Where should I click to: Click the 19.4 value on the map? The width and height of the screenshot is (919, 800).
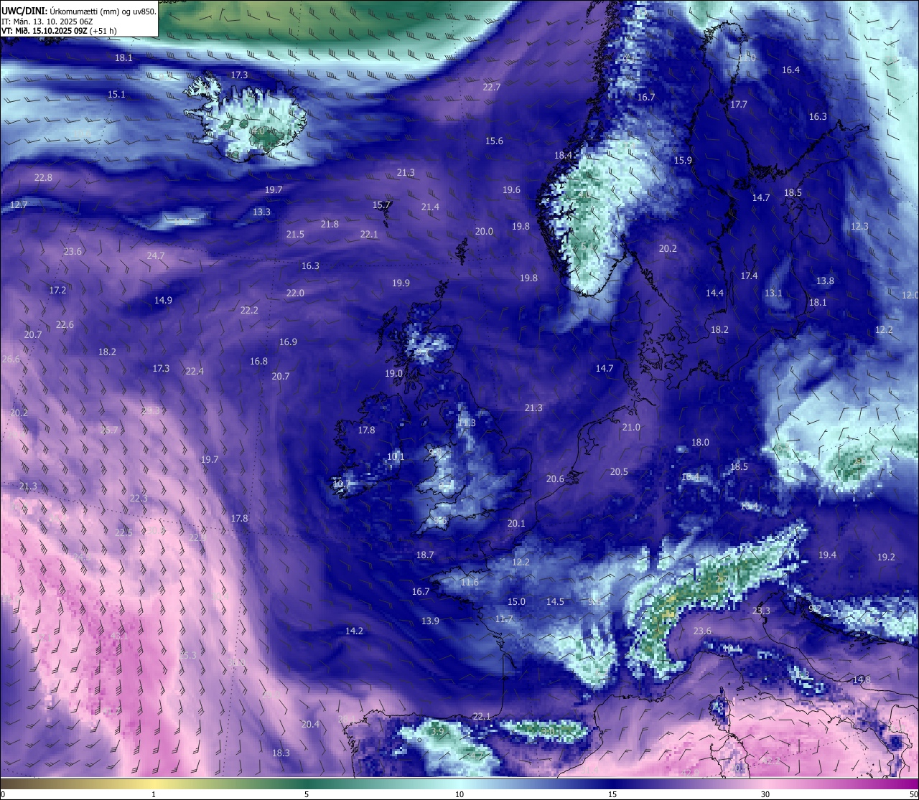point(827,555)
